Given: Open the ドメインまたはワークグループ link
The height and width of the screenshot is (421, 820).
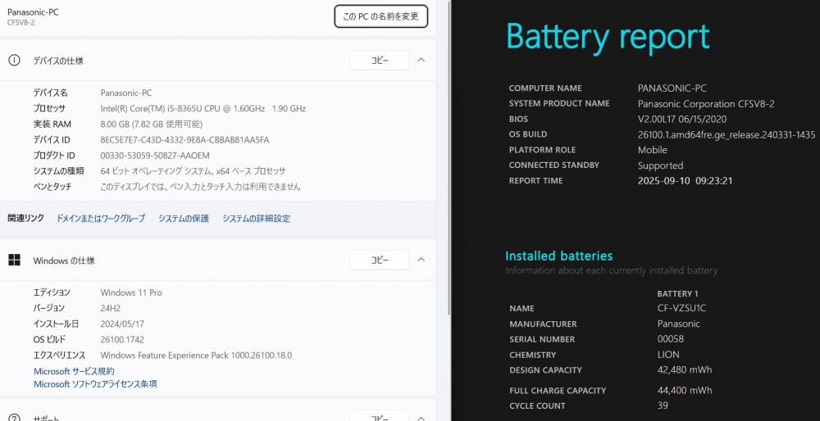Looking at the screenshot, I should tap(100, 219).
